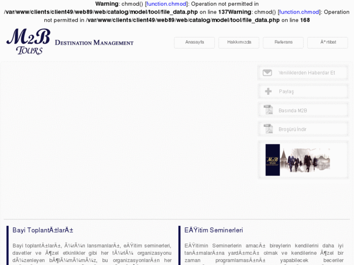The image size is (354, 265).
Task: Open the Hakkımızda menu item
Action: tap(239, 42)
